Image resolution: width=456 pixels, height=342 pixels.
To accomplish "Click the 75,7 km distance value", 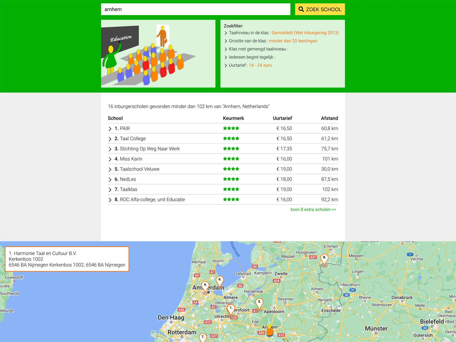I will (x=330, y=149).
